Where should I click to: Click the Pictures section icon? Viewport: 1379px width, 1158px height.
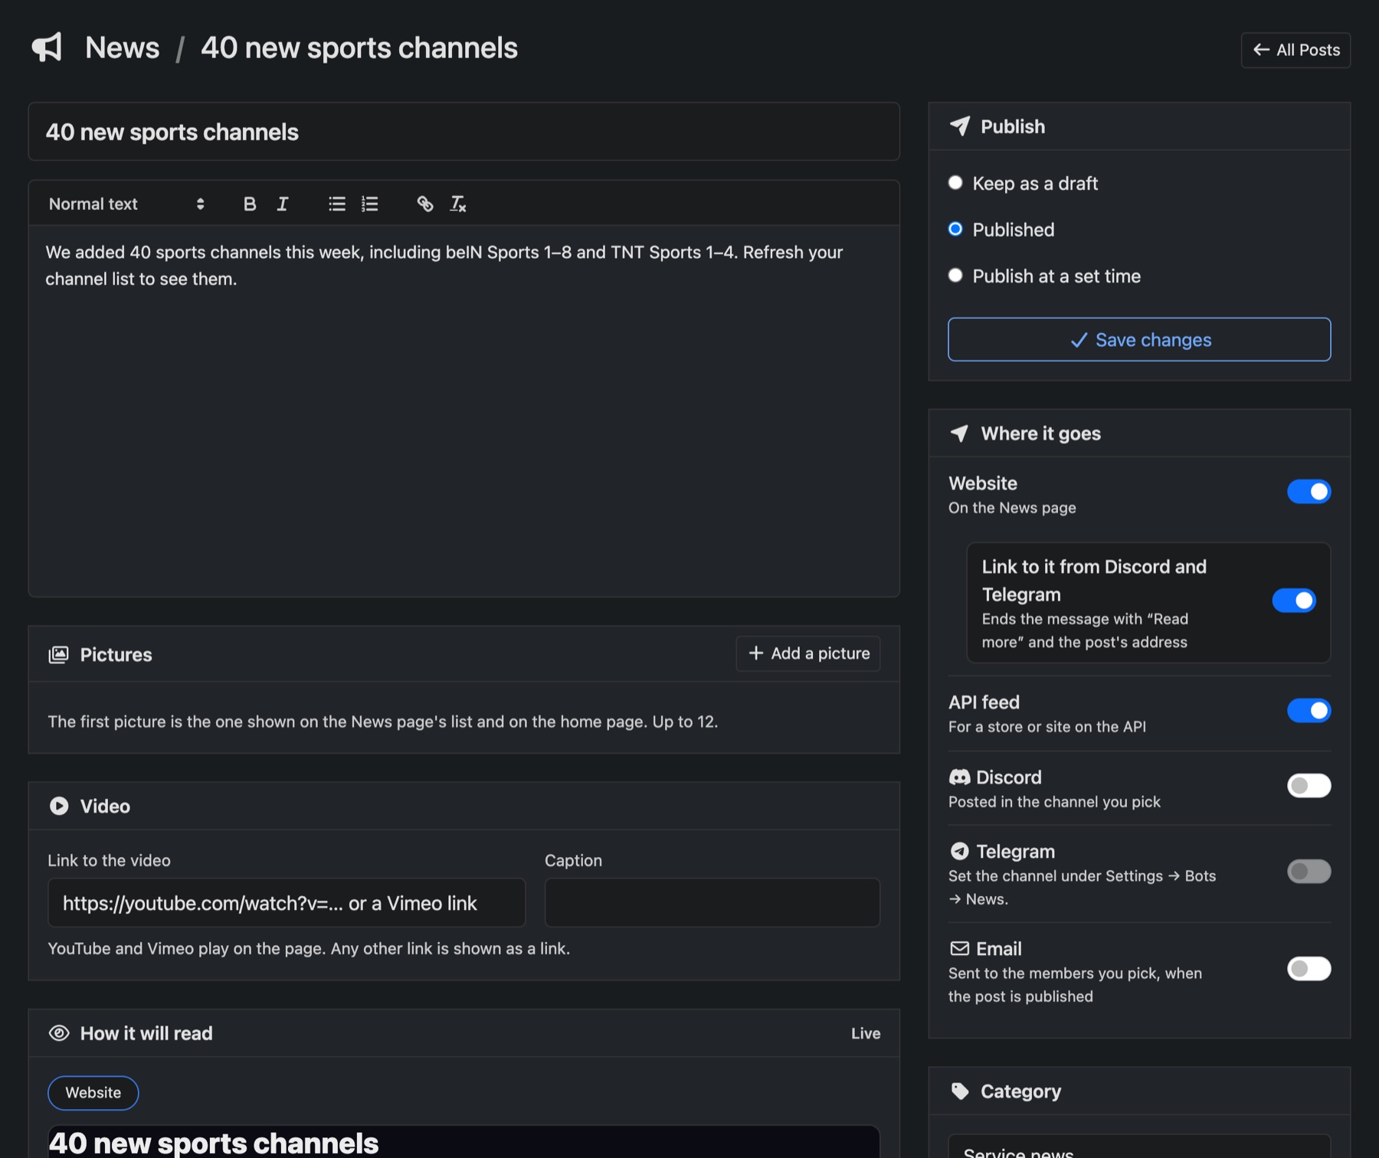[59, 655]
